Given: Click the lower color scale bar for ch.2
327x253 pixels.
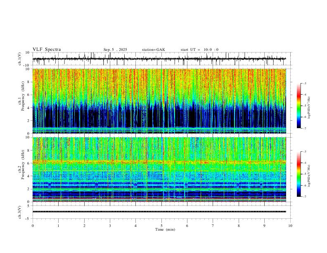Looking at the screenshot, I should (x=299, y=174).
